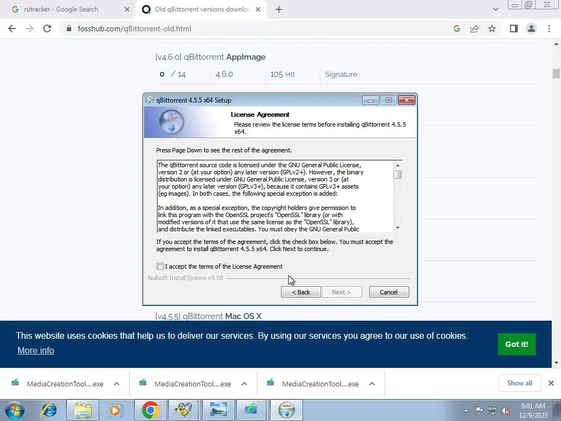
Task: Click the page scrollbar down arrow
Action: coord(556,363)
